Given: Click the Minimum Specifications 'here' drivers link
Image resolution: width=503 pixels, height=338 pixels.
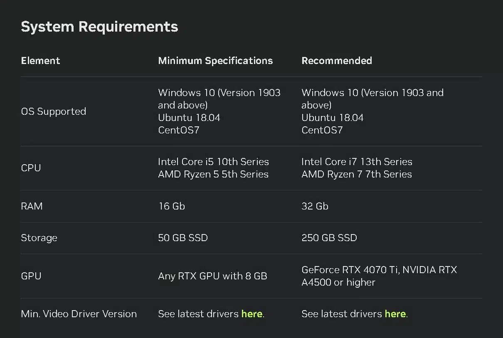Looking at the screenshot, I should 252,314.
